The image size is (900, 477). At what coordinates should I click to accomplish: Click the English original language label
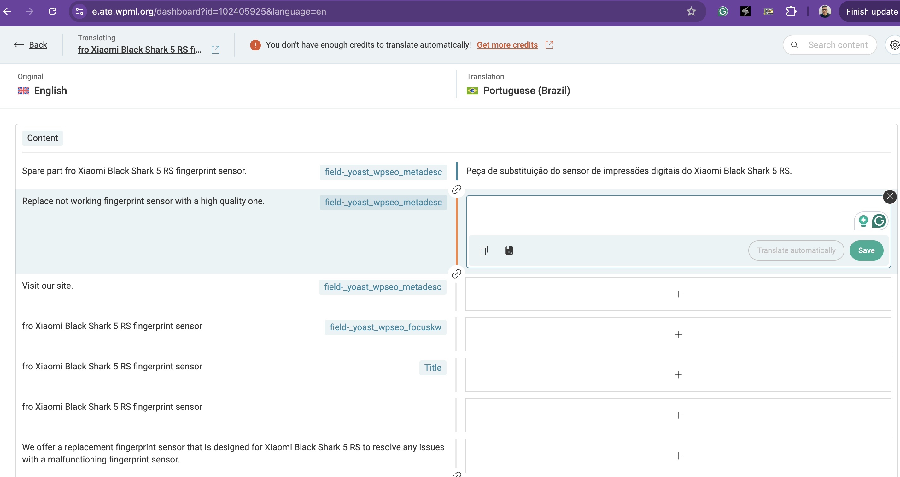coord(50,91)
